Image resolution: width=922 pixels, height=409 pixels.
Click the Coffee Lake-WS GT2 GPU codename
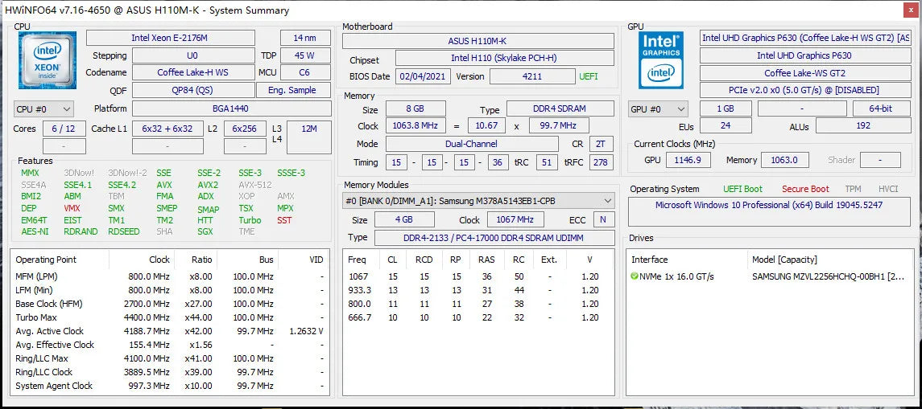pos(804,73)
